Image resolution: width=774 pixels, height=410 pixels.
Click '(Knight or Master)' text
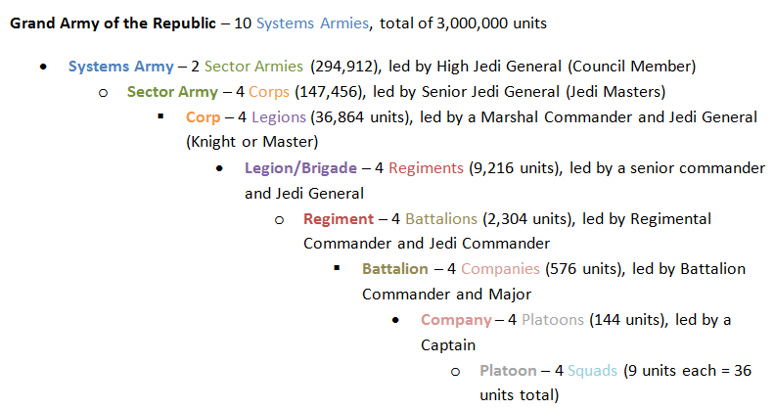pos(251,142)
